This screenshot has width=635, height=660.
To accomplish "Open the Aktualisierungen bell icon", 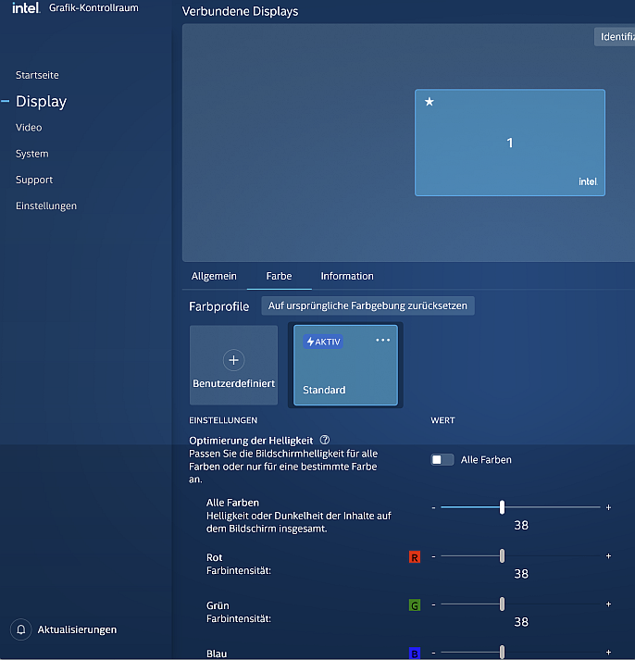I will click(21, 629).
